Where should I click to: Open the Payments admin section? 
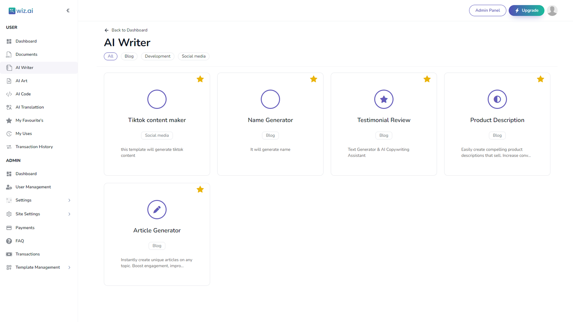(x=25, y=228)
